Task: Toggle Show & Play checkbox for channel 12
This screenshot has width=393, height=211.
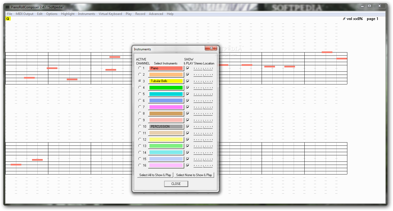Action: [x=187, y=140]
